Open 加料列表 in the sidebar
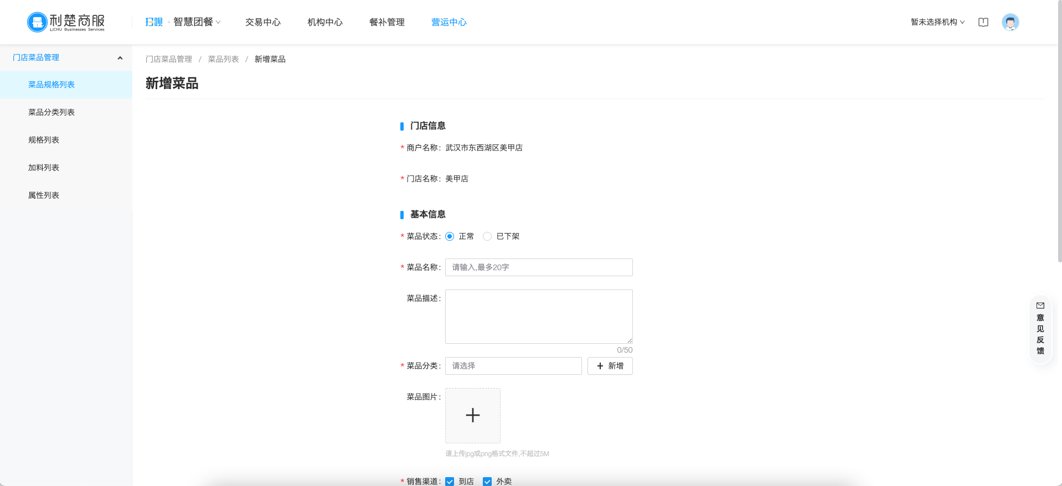1062x486 pixels. coord(66,168)
